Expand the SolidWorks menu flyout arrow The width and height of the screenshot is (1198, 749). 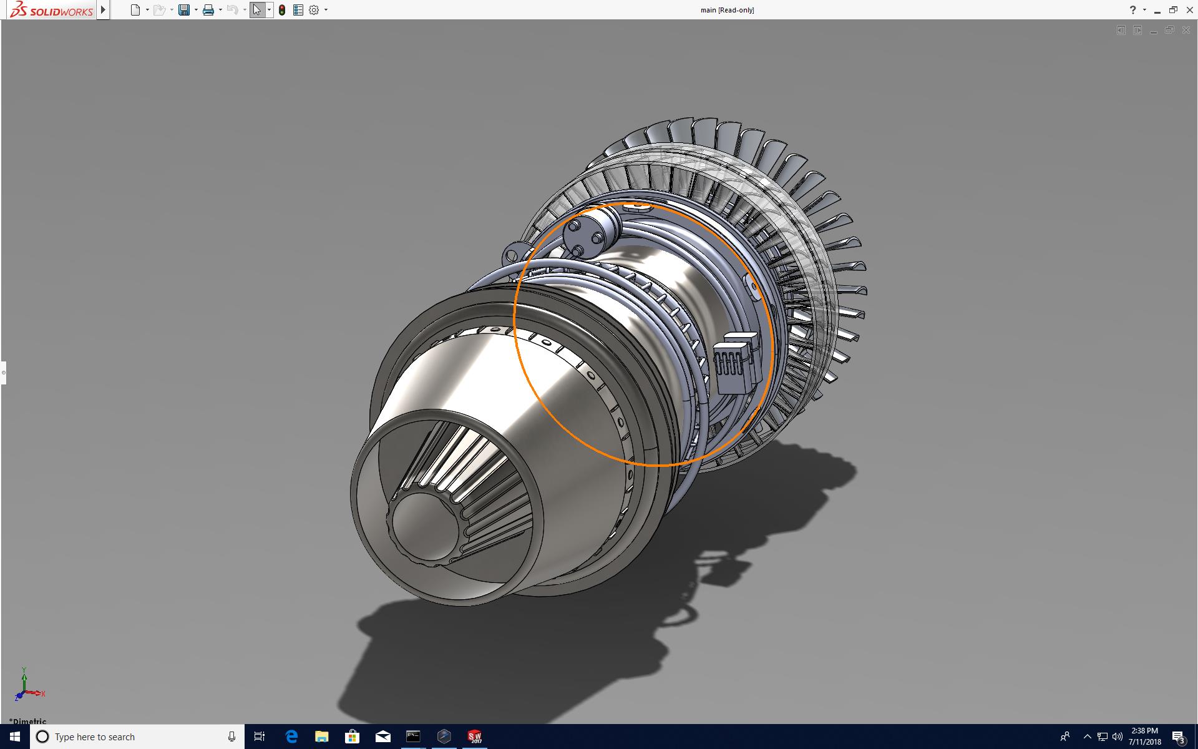(104, 10)
